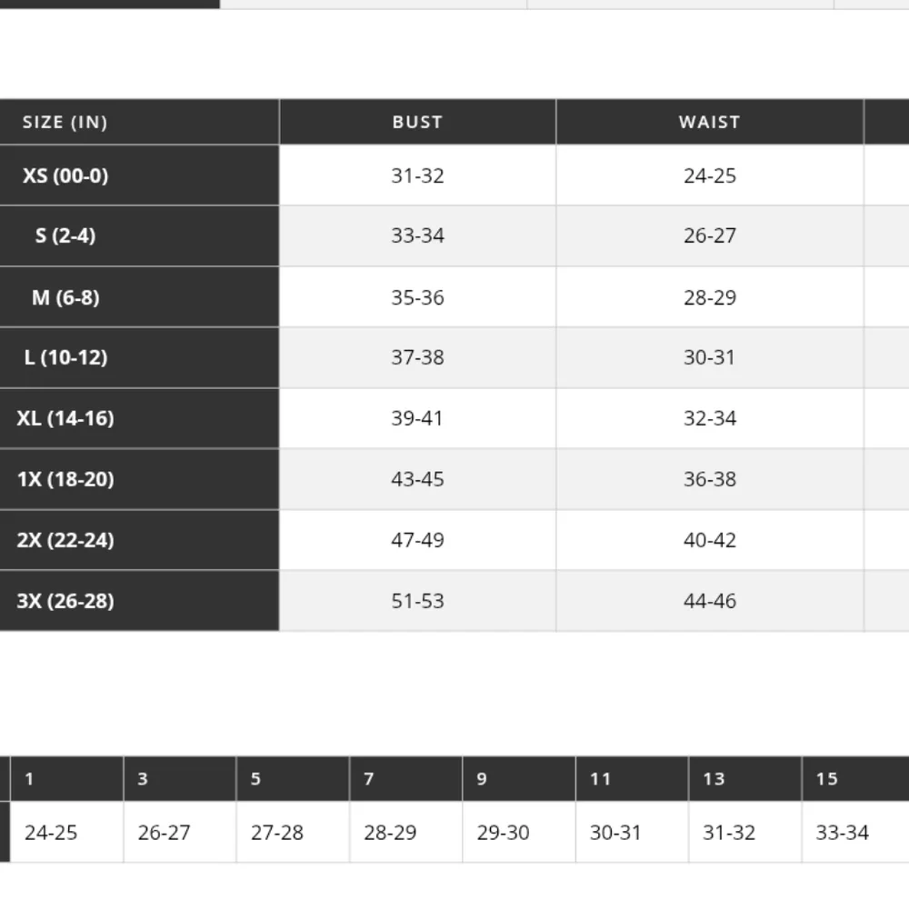Select the XL (14-16) size row label
The image size is (909, 910).
pyautogui.click(x=65, y=418)
